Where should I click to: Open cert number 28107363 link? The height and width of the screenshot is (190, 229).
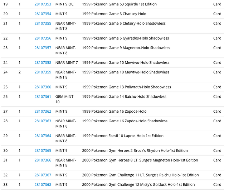(x=43, y=121)
